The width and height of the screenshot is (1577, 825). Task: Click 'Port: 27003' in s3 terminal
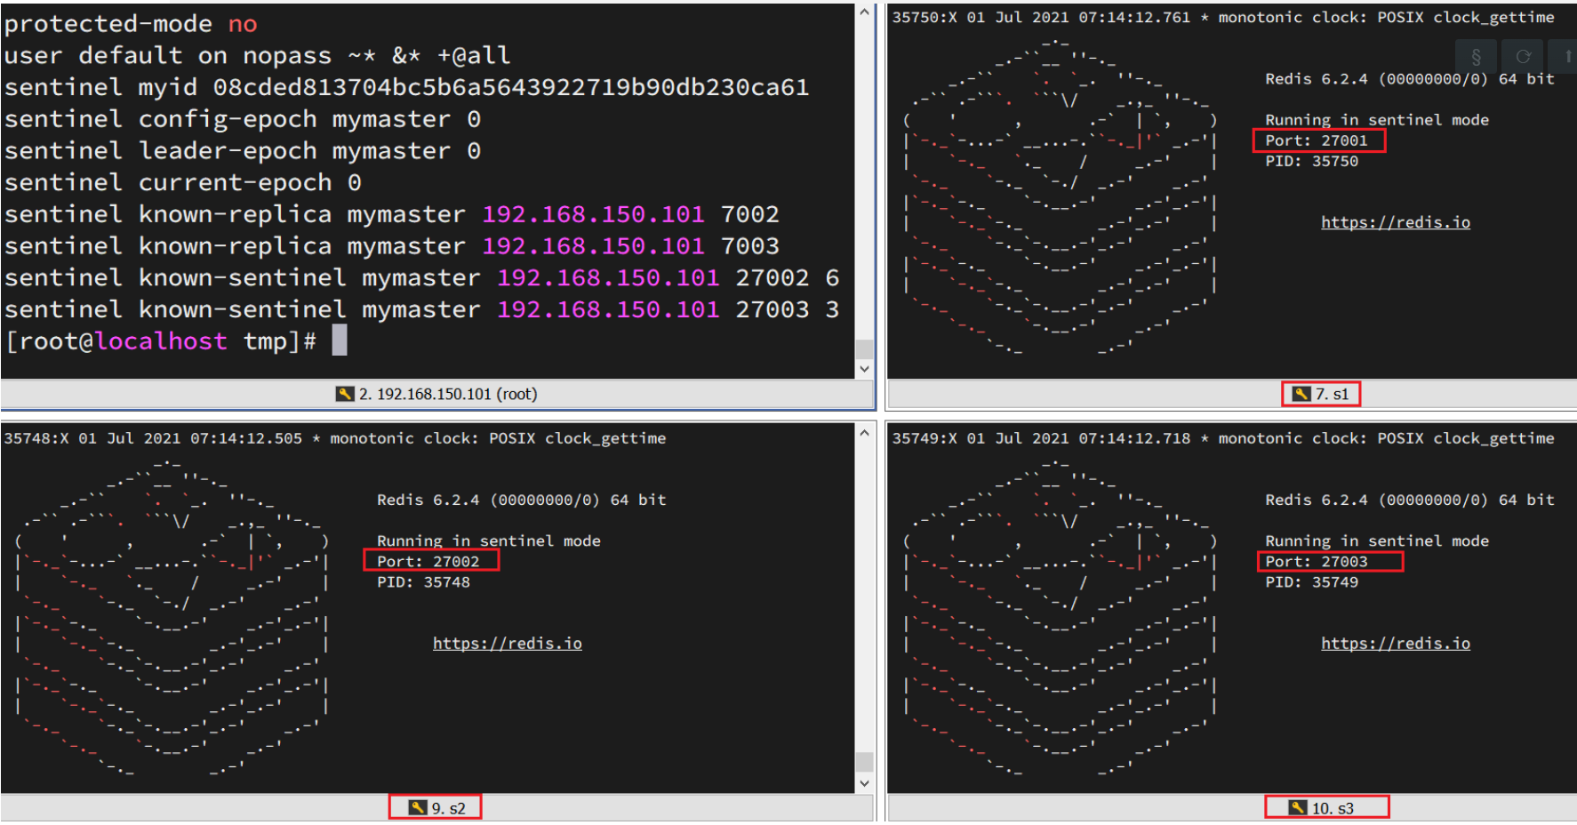(x=1317, y=561)
